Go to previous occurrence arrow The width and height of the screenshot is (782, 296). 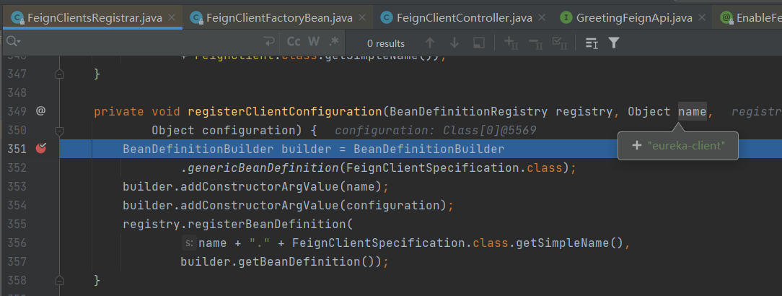tap(429, 43)
